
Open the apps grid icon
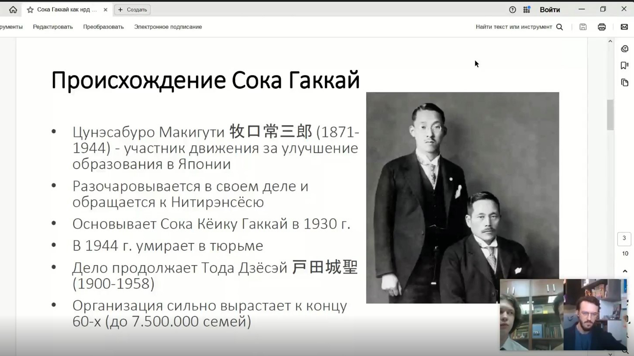point(527,10)
